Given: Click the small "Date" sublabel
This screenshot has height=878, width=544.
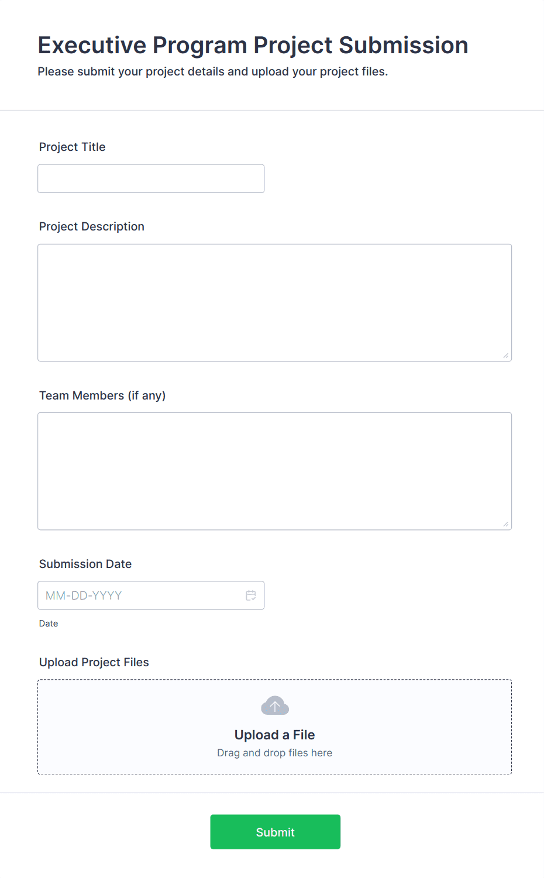Looking at the screenshot, I should 49,624.
